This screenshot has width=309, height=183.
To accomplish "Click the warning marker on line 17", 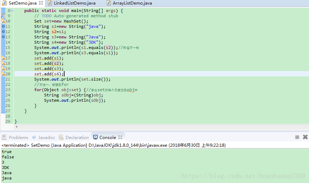I will pyautogui.click(x=3, y=58).
